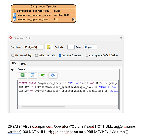The image size is (150, 137).
Task: Click the green undo arrow icon
Action: click(x=43, y=76)
